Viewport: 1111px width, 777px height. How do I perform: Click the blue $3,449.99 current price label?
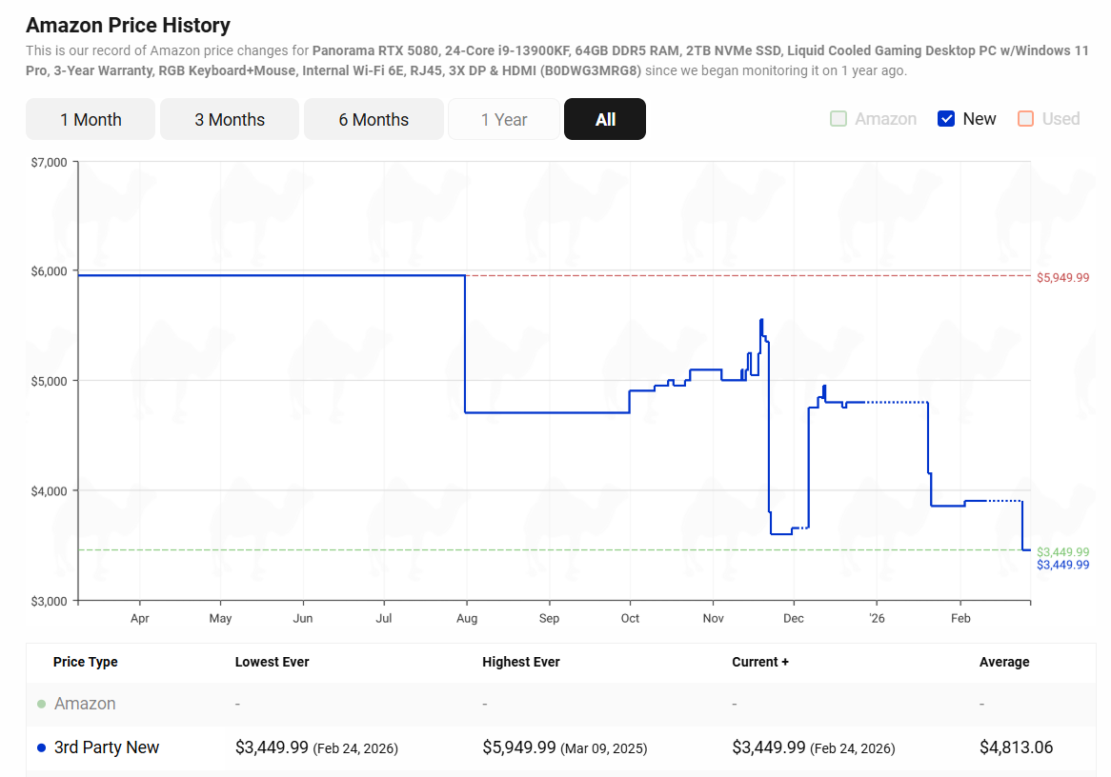pos(1062,565)
